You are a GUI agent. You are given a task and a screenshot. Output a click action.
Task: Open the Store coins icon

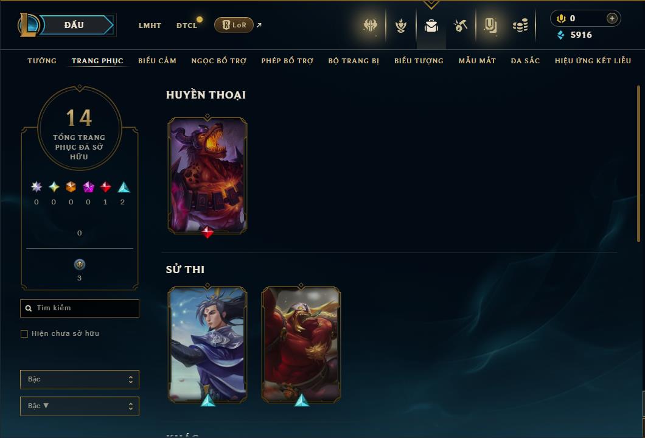[x=520, y=26]
